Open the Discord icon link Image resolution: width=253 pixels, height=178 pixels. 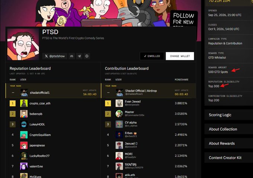(72, 56)
